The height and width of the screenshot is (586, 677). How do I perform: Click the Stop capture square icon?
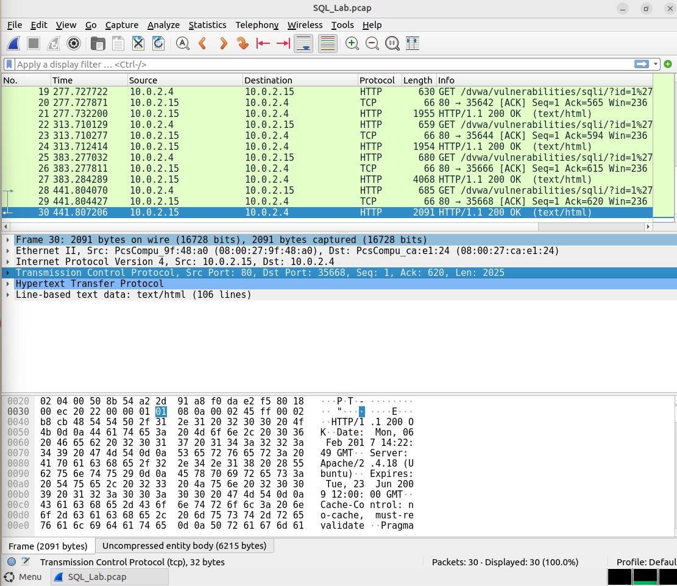[34, 44]
